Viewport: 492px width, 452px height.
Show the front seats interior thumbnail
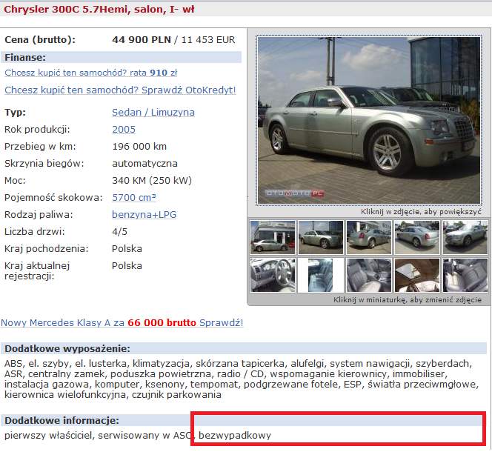[369, 276]
